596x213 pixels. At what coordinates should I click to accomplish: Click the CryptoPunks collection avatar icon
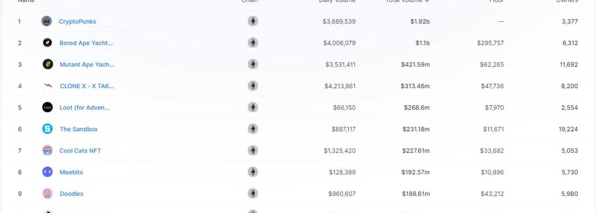point(47,21)
